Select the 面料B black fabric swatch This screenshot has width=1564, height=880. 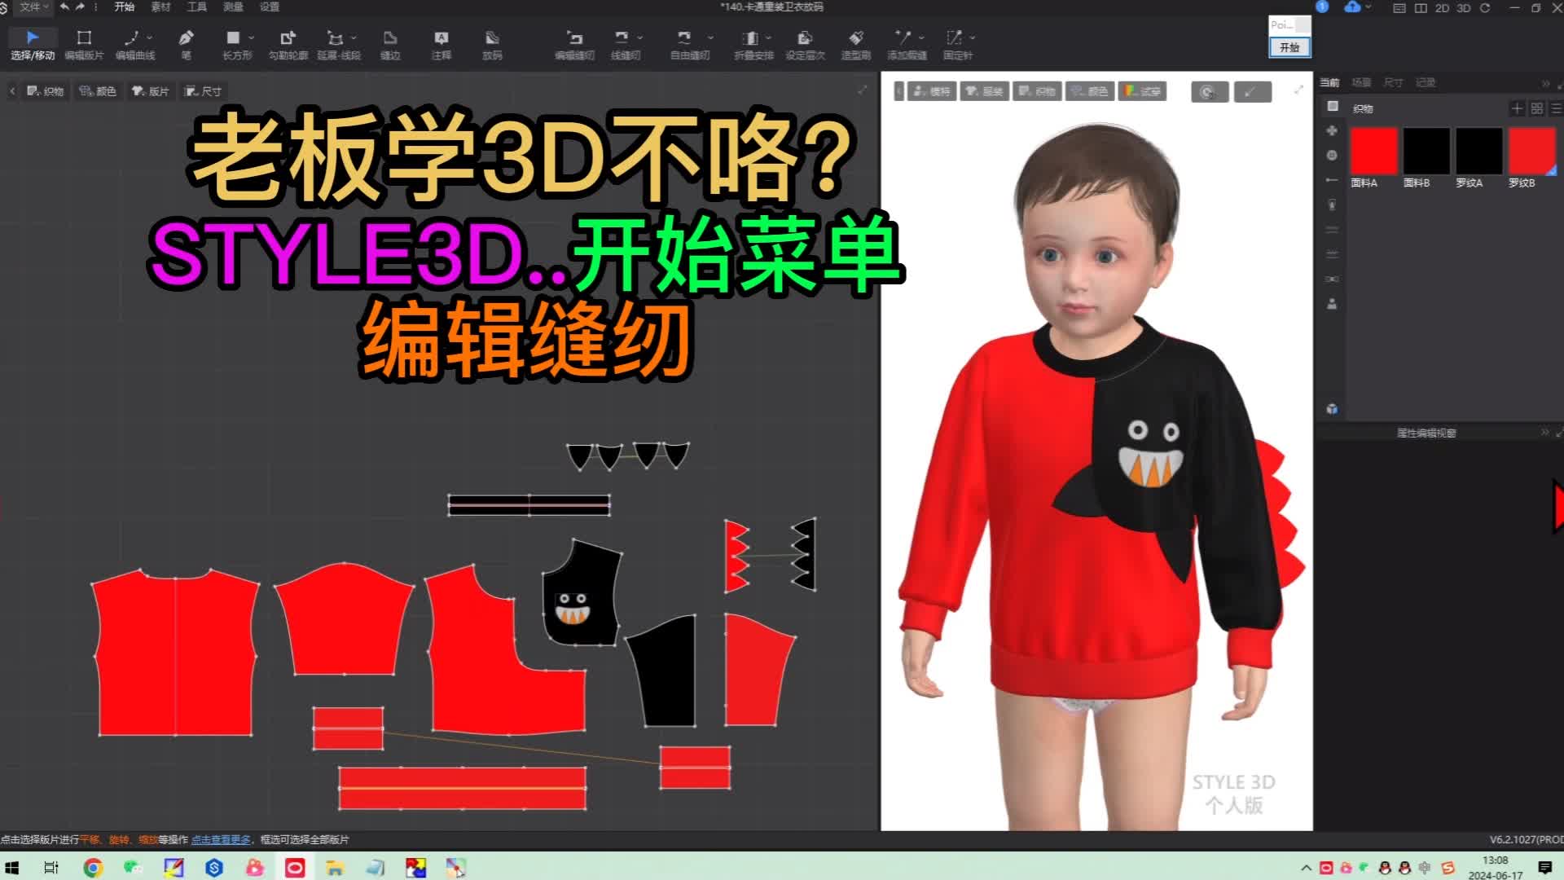tap(1426, 151)
